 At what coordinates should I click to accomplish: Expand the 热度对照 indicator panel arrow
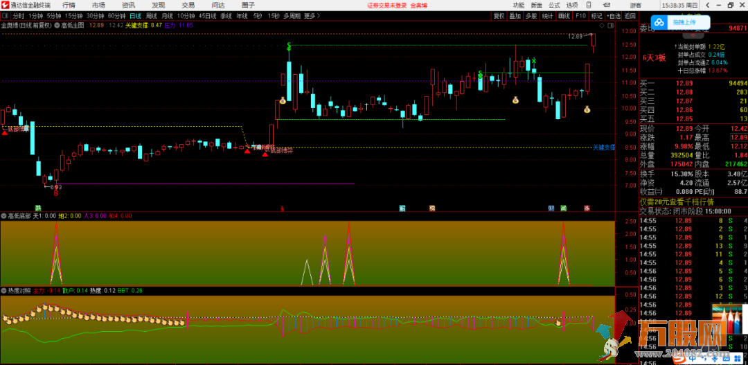click(3, 290)
